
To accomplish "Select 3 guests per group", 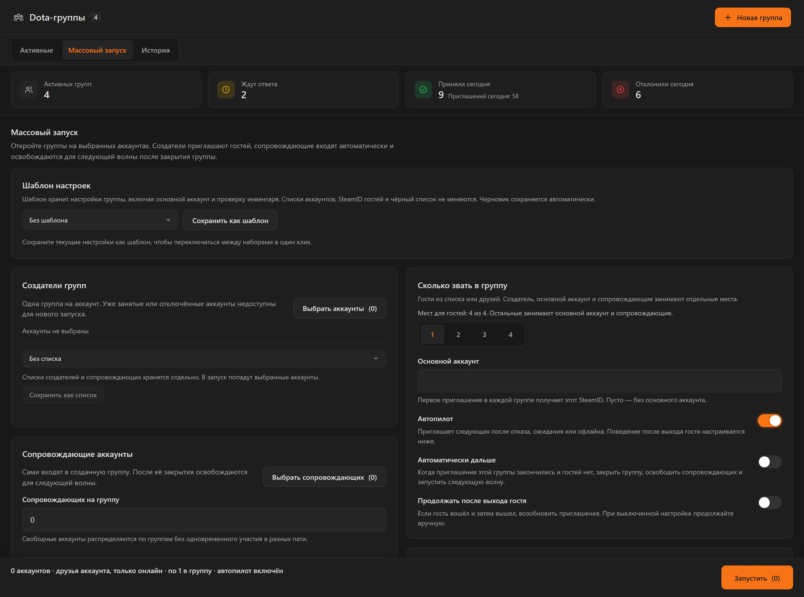I will (x=484, y=335).
